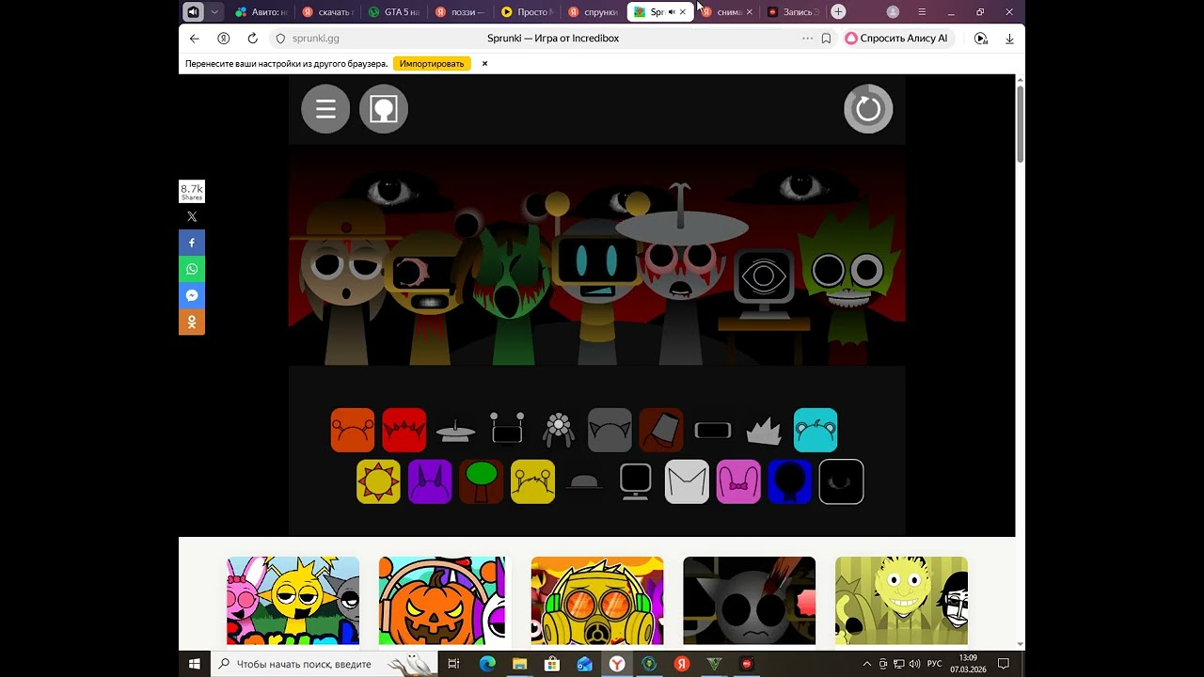Open the gray cat character game thumbnail
1204x677 pixels.
click(750, 601)
